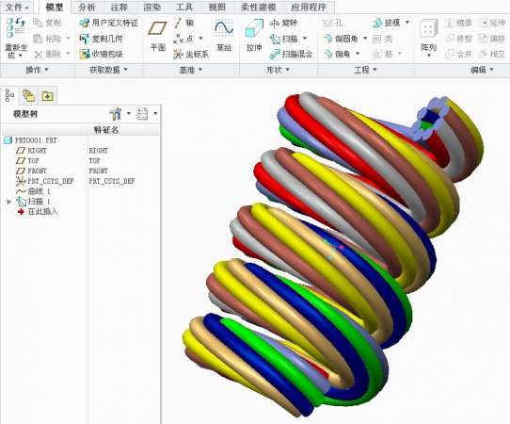Image resolution: width=510 pixels, height=424 pixels.
Task: Open the 工程 (Engineering) group dropdown
Action: tap(365, 70)
